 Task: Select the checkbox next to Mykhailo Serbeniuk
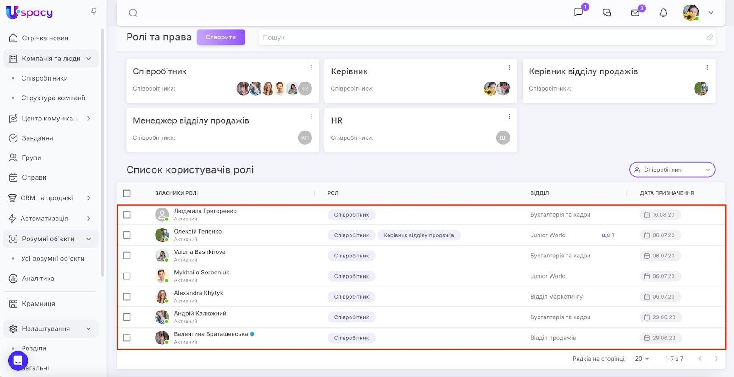(x=127, y=276)
